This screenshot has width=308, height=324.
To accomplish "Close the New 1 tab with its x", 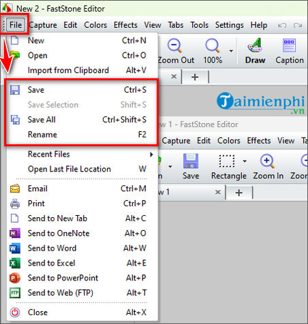I will coord(218,192).
